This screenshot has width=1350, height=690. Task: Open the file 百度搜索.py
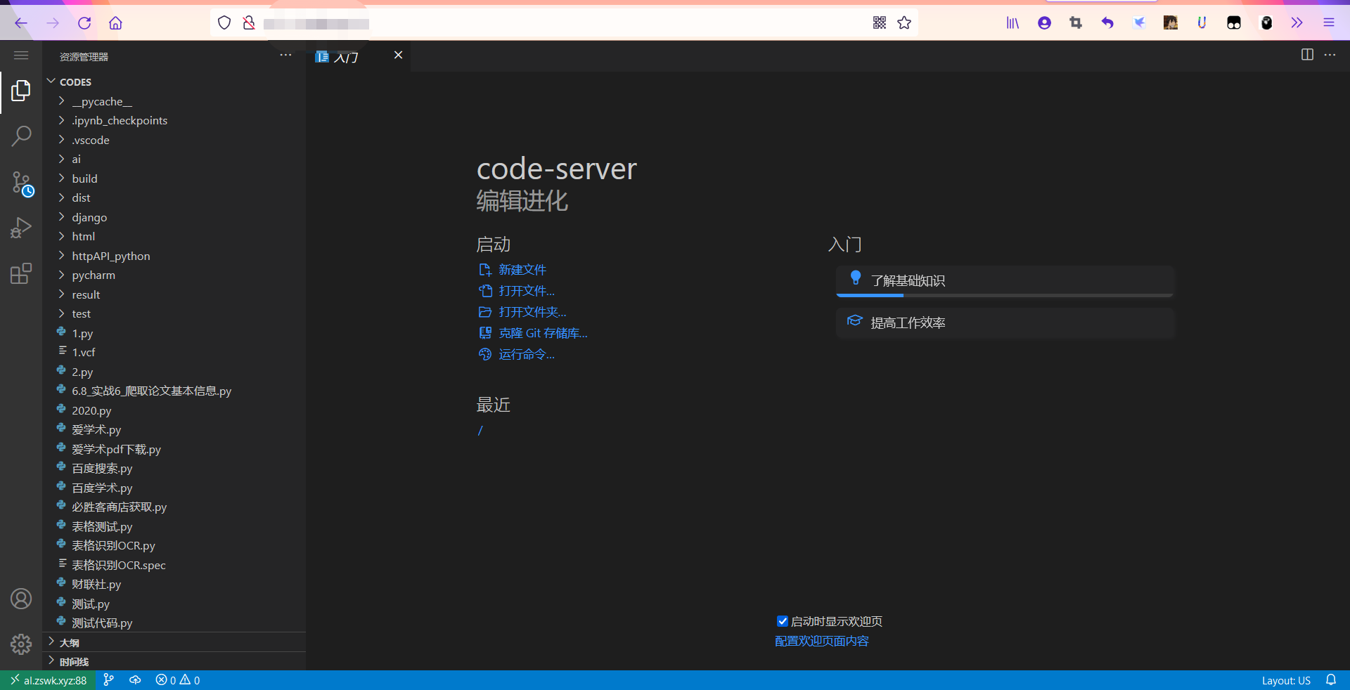pos(174,469)
